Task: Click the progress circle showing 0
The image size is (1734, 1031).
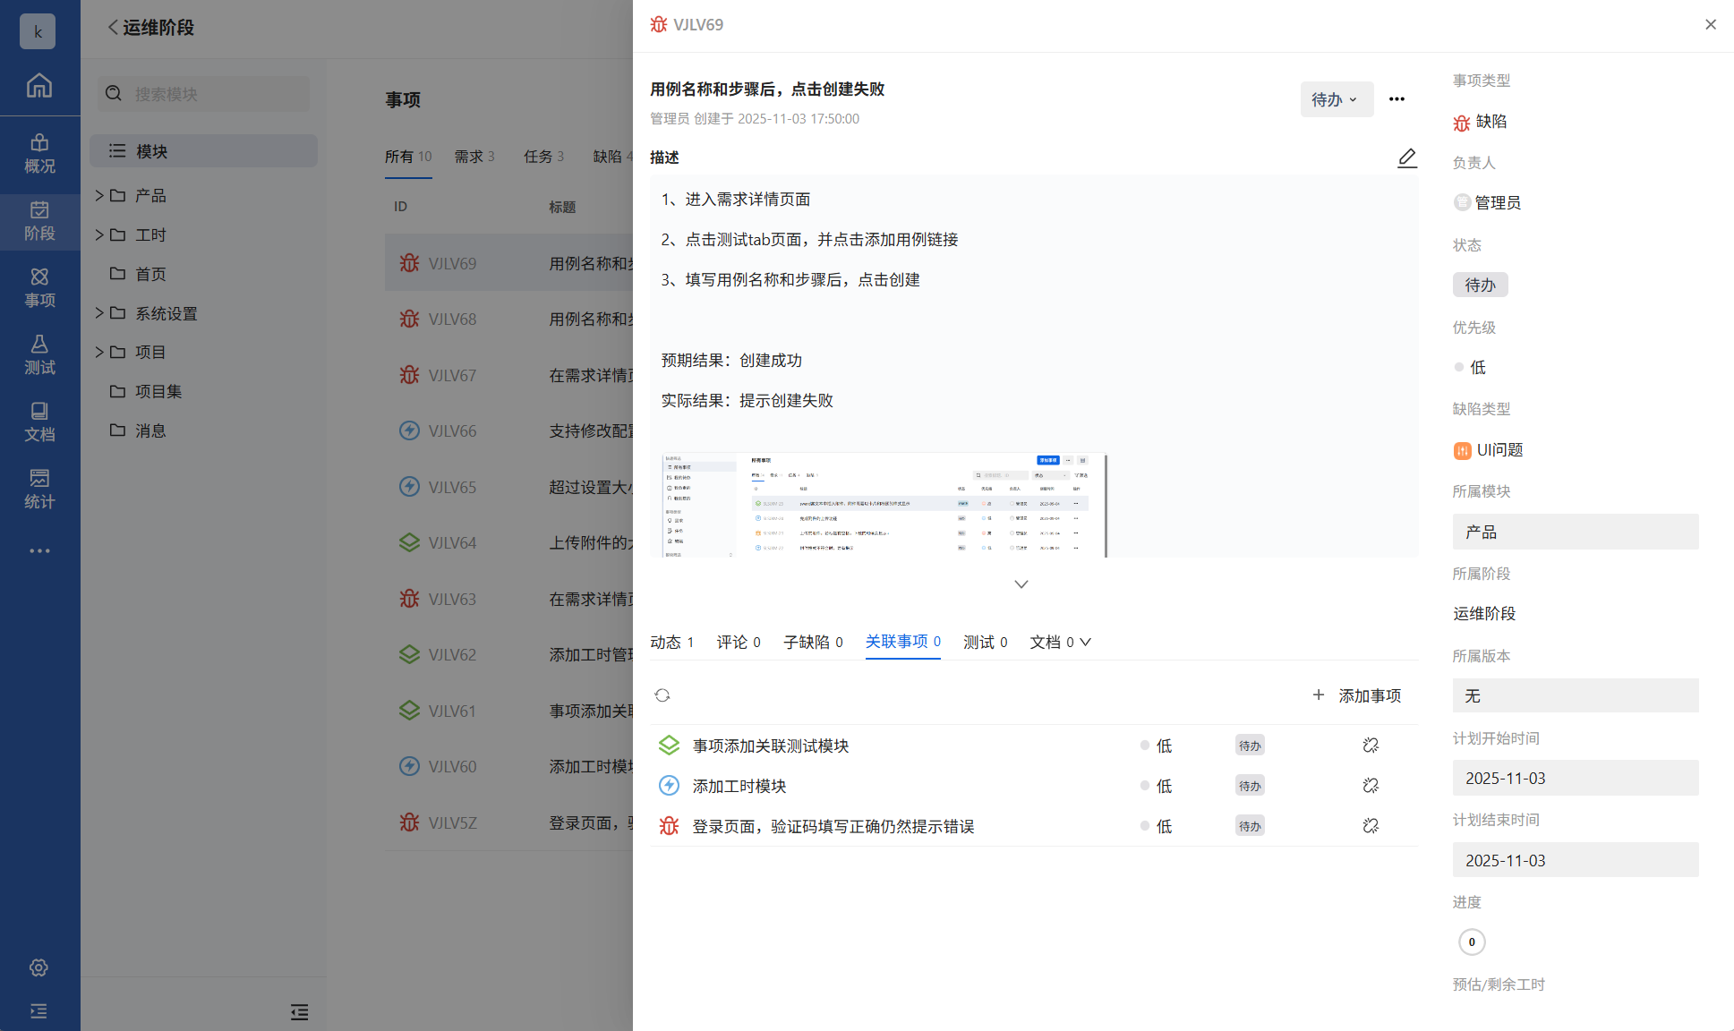Action: pyautogui.click(x=1471, y=942)
